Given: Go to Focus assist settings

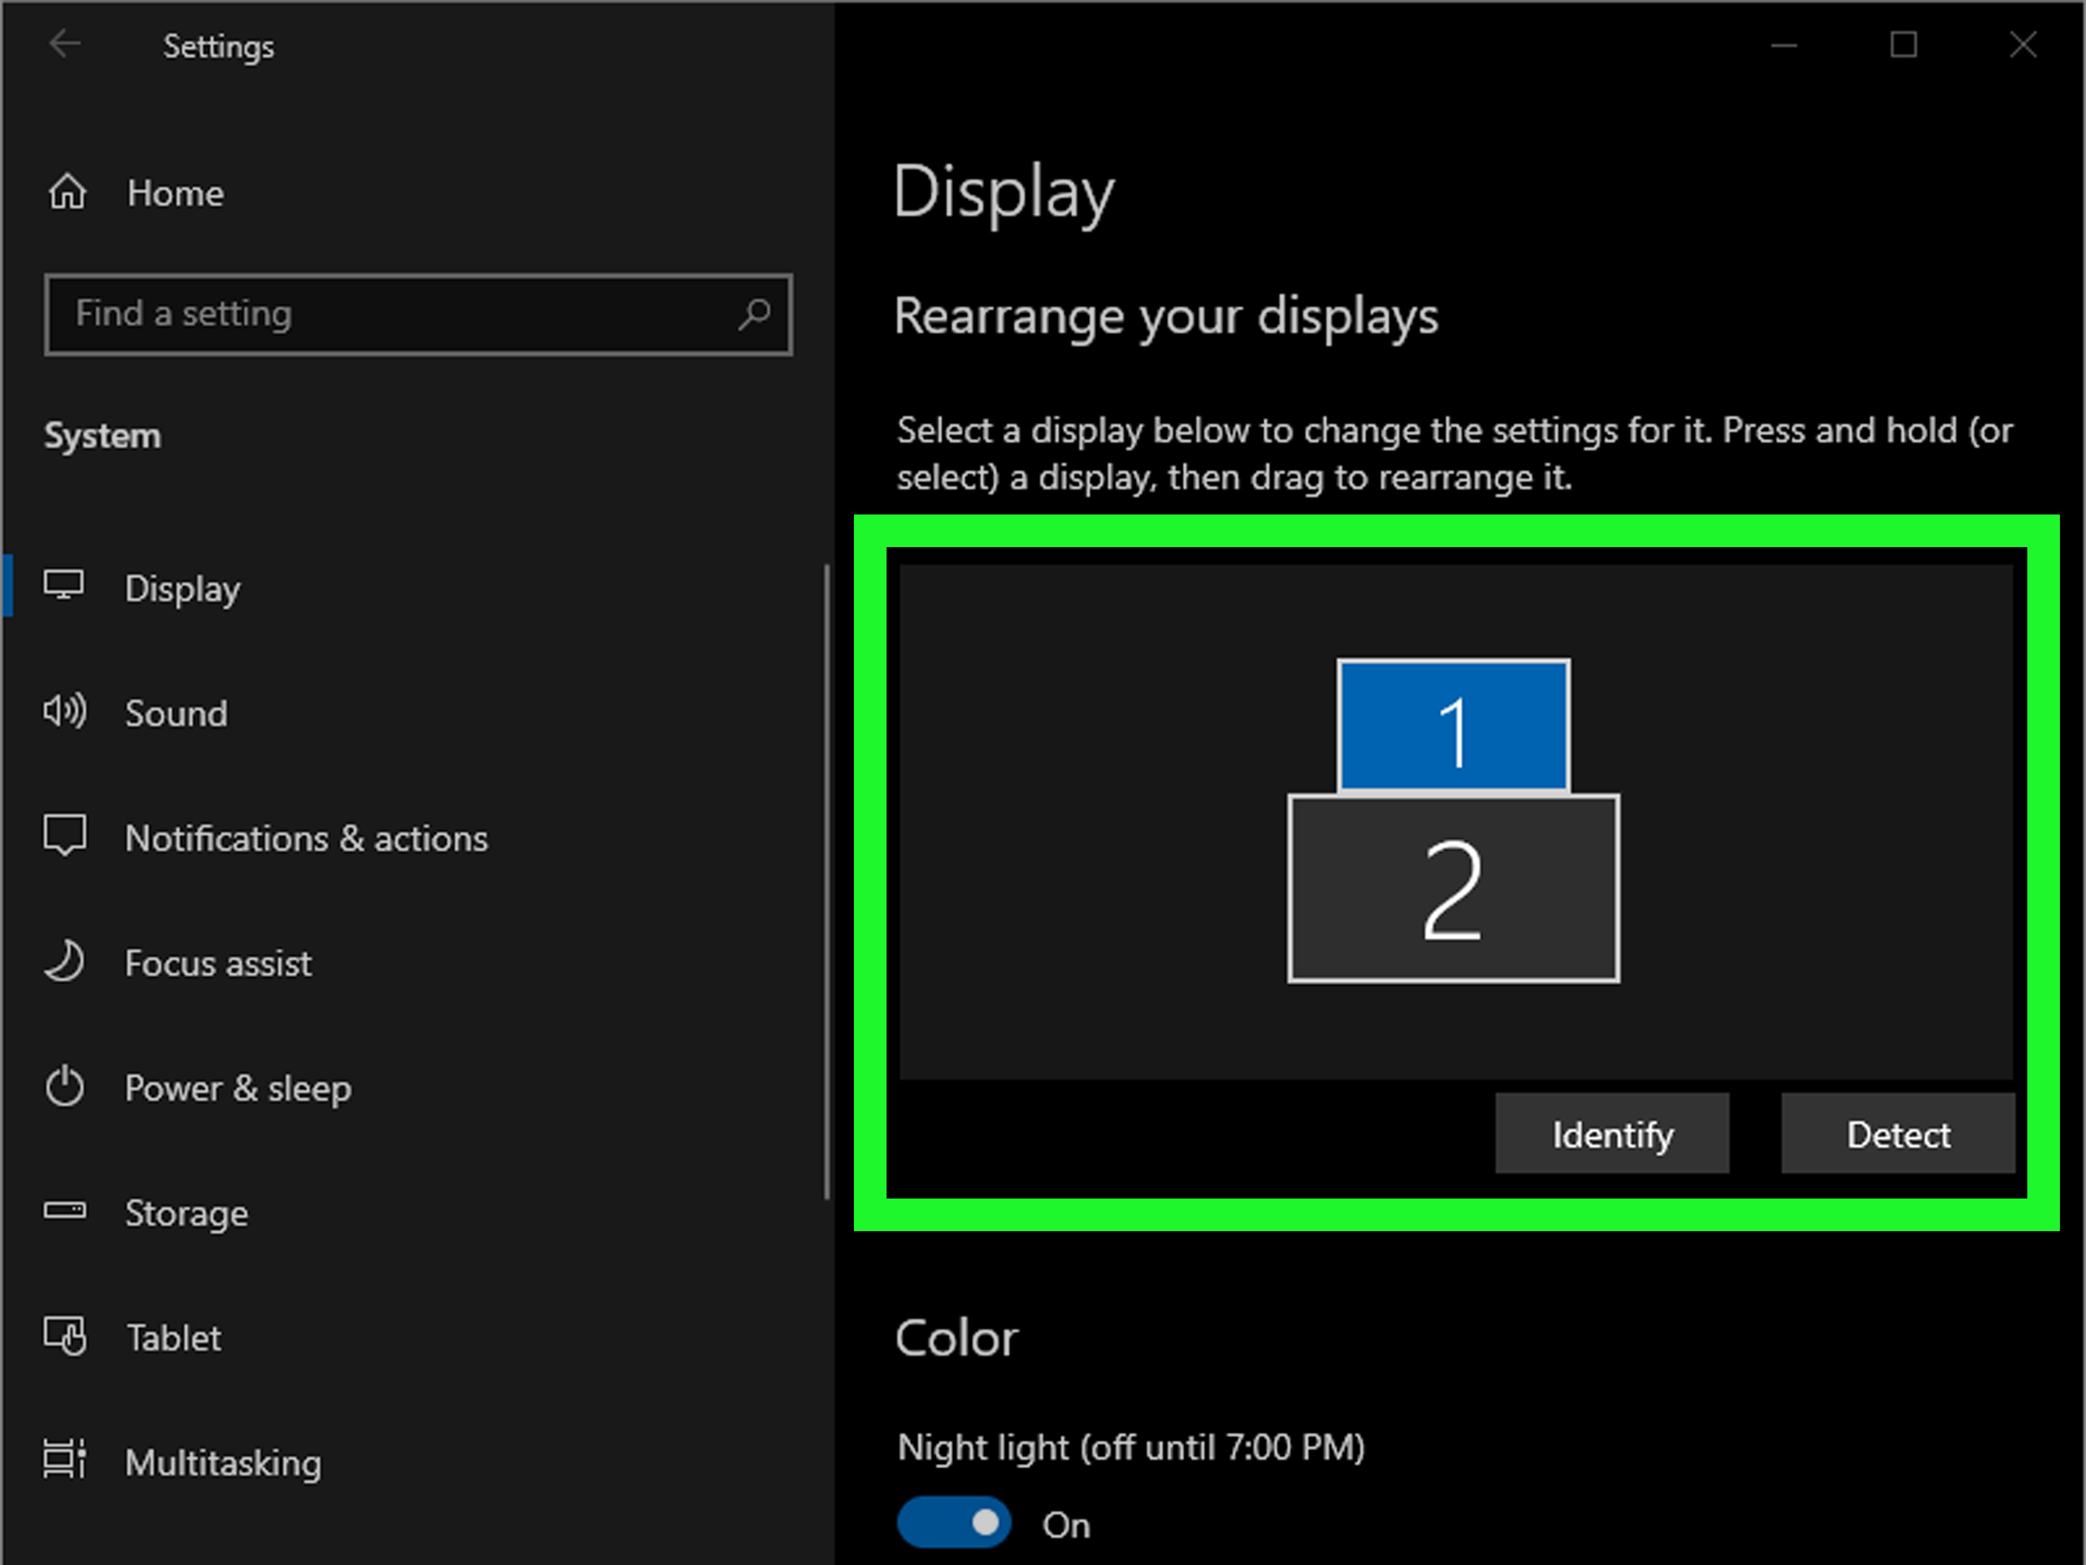Looking at the screenshot, I should 218,963.
